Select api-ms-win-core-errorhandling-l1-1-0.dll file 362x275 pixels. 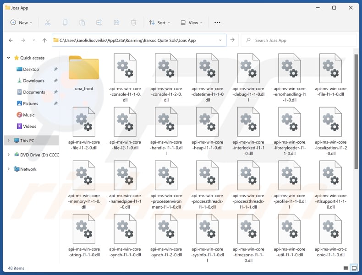pos(290,78)
